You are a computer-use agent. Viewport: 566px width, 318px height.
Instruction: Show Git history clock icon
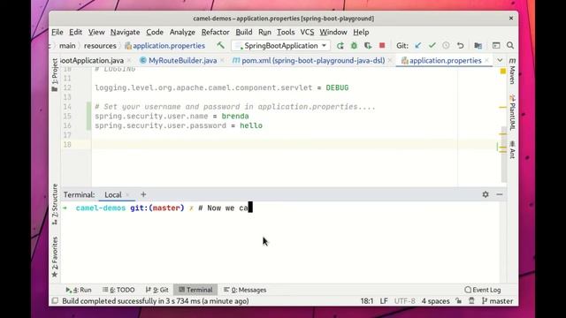click(446, 46)
